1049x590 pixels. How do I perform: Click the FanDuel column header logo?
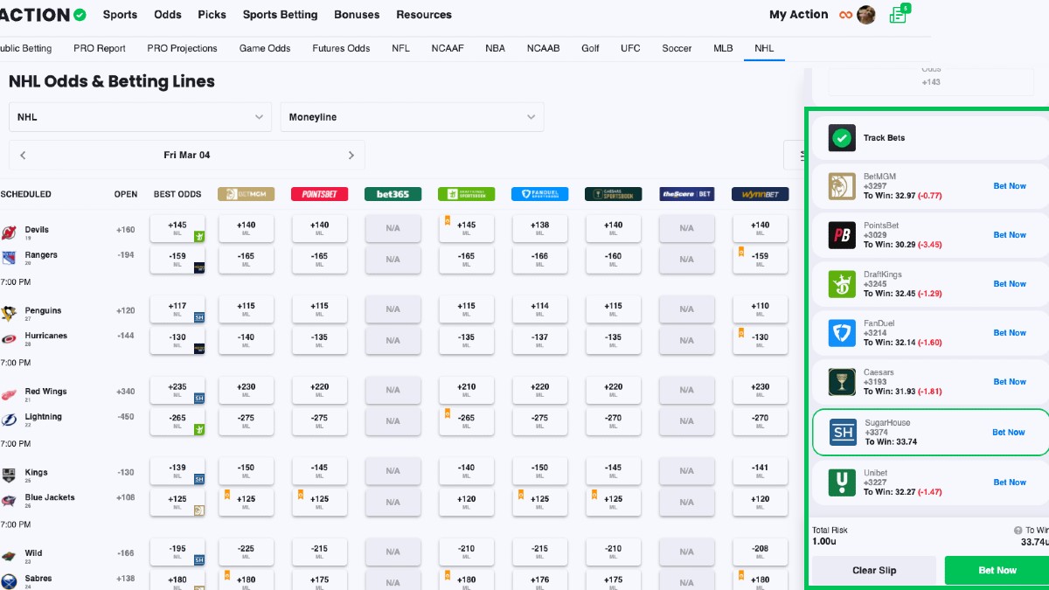(x=539, y=194)
